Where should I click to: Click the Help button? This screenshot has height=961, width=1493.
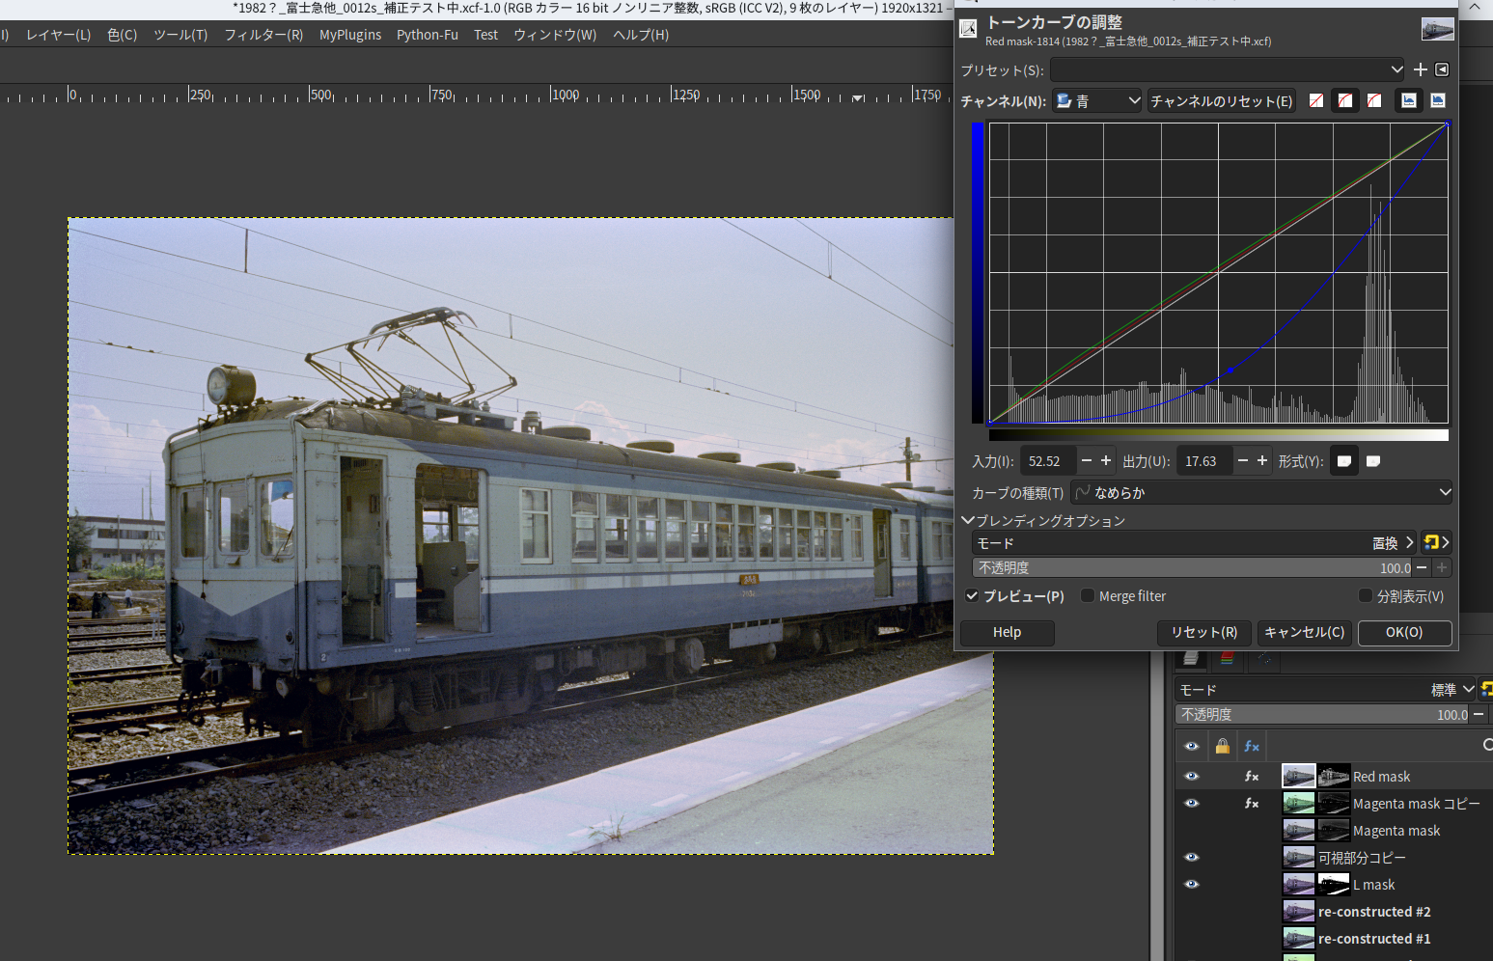click(1007, 632)
